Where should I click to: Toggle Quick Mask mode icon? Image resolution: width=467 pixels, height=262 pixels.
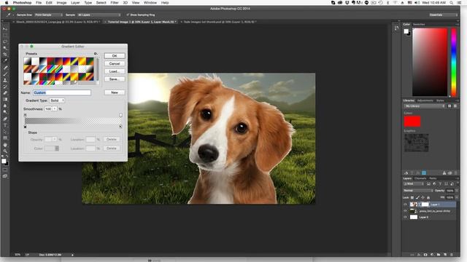(5, 170)
